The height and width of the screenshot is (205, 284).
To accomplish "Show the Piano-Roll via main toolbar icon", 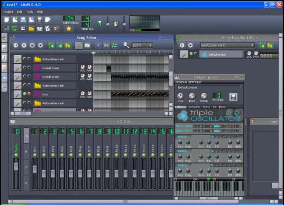I will click(23, 28).
